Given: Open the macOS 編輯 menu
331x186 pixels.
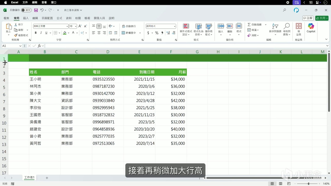Looking at the screenshot, I should [x=34, y=2].
